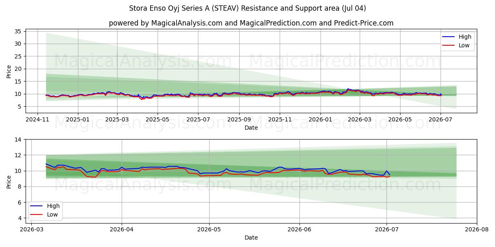Click the '2024-11' date tick label
Viewport: 495px width, 247px height.
(38, 120)
